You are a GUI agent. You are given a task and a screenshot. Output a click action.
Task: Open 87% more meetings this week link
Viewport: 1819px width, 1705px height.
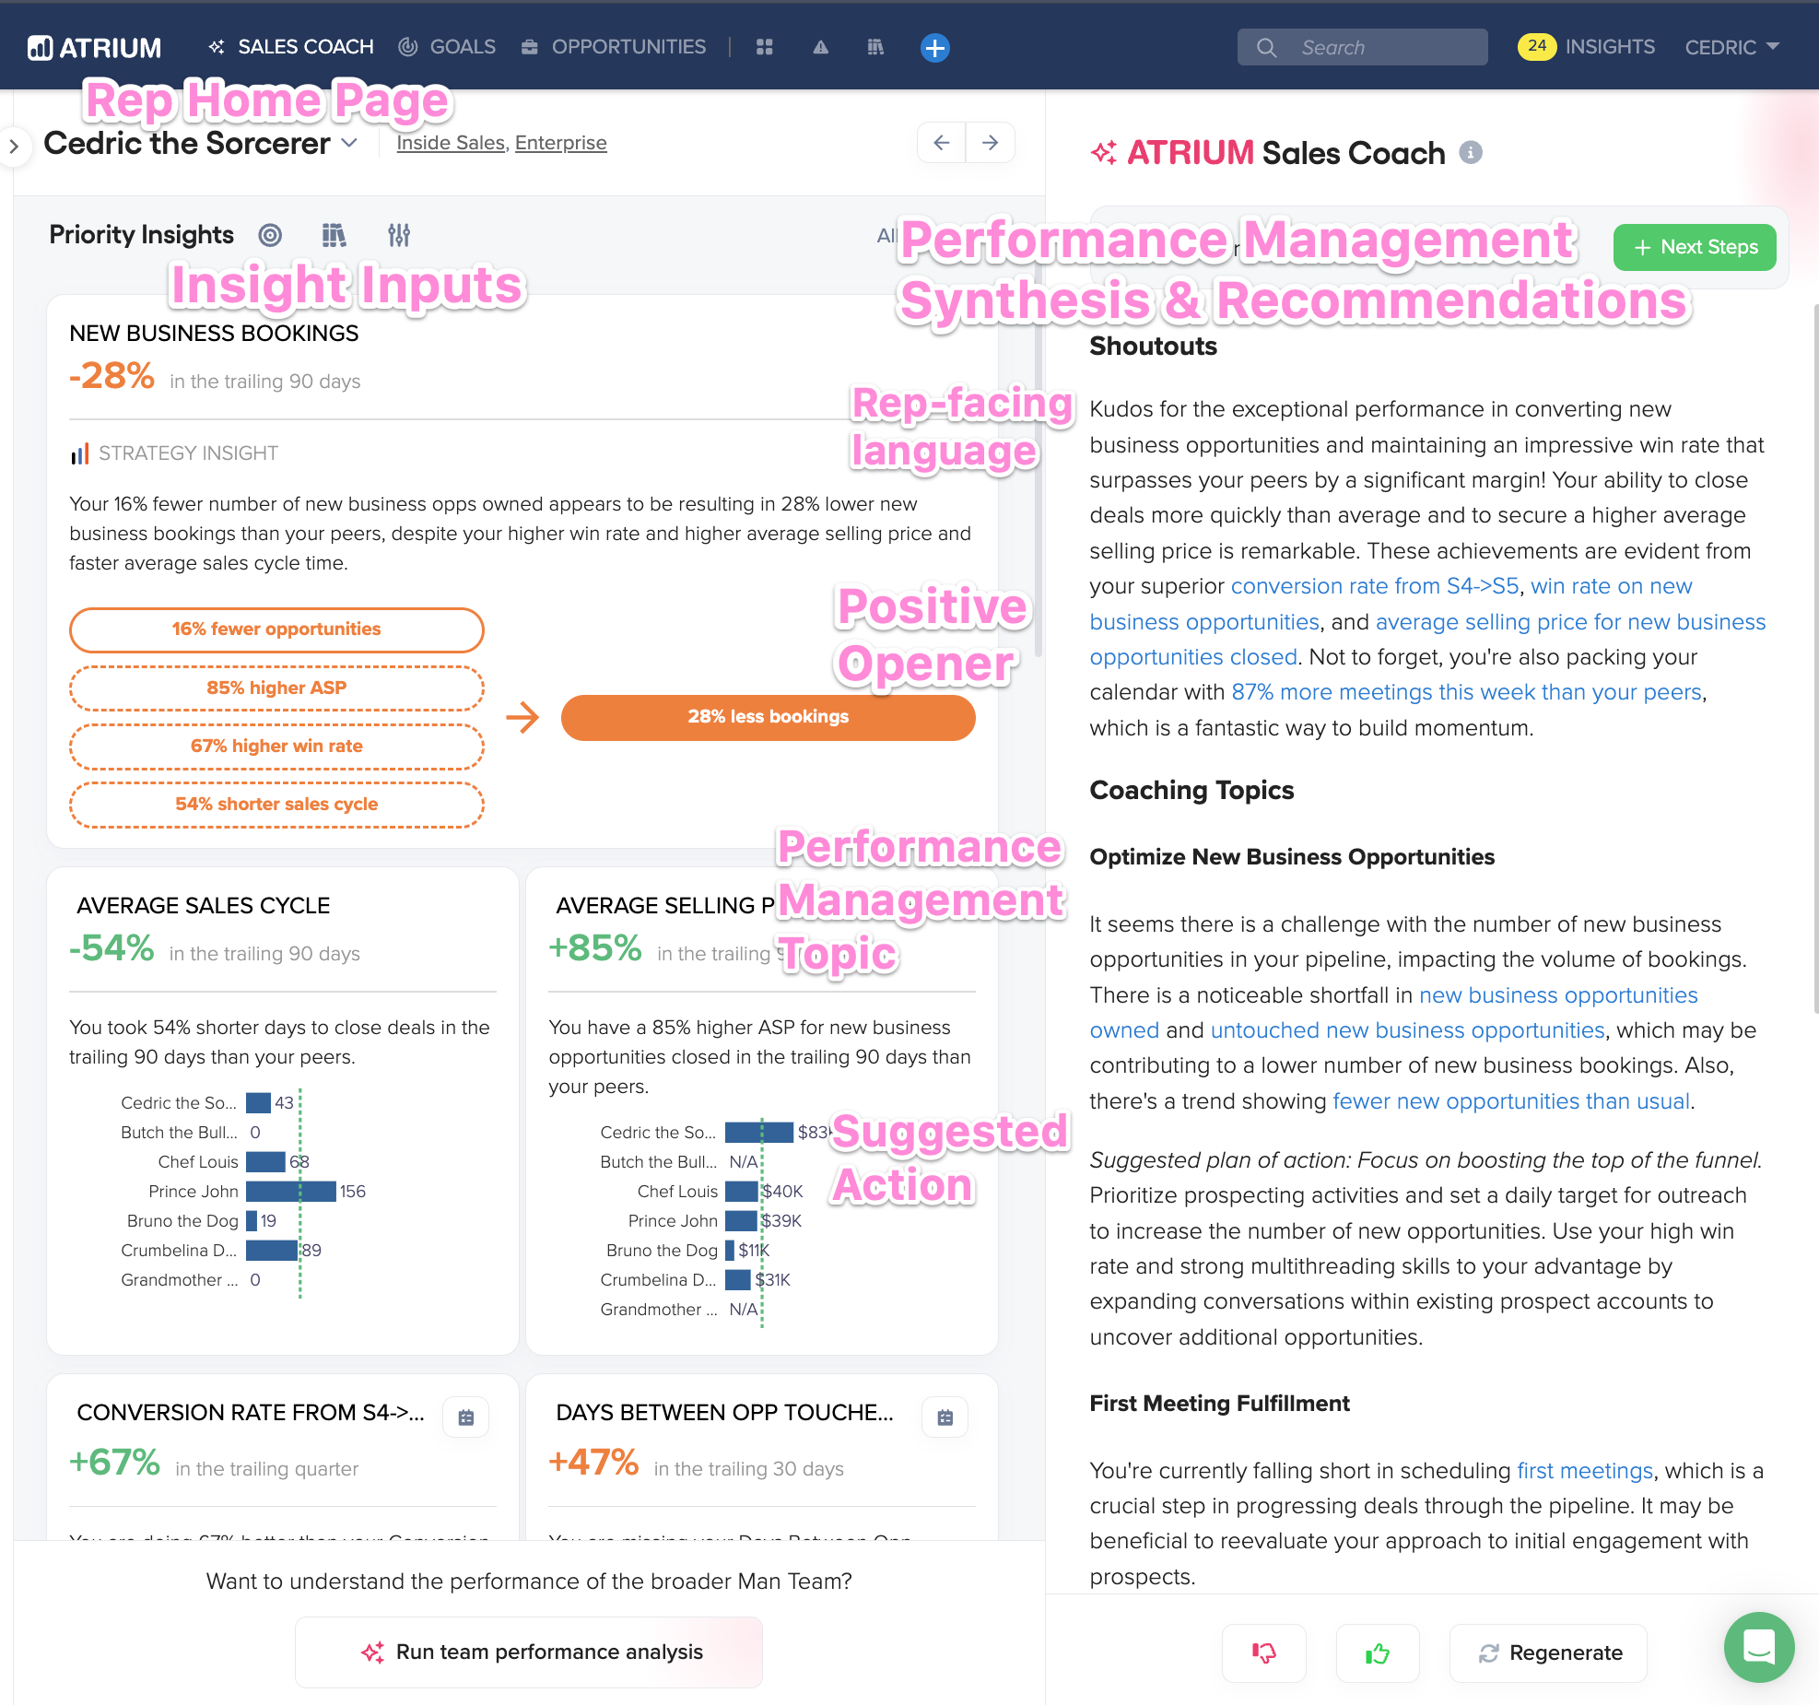click(1466, 692)
